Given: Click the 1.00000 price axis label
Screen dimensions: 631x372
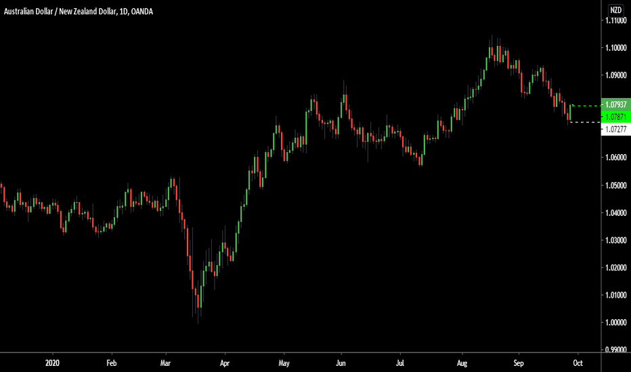Looking at the screenshot, I should 616,323.
